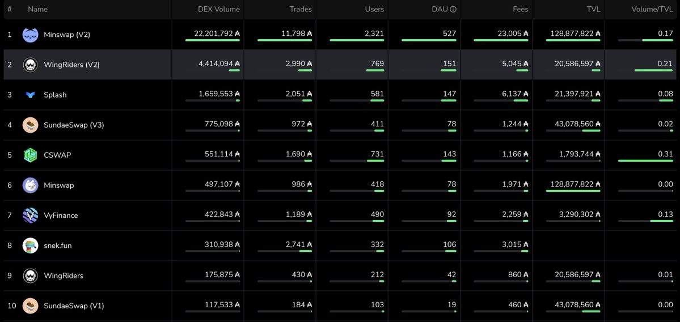The width and height of the screenshot is (680, 322).
Task: Click the 3,015 fees value for snek.fun
Action: tap(515, 244)
